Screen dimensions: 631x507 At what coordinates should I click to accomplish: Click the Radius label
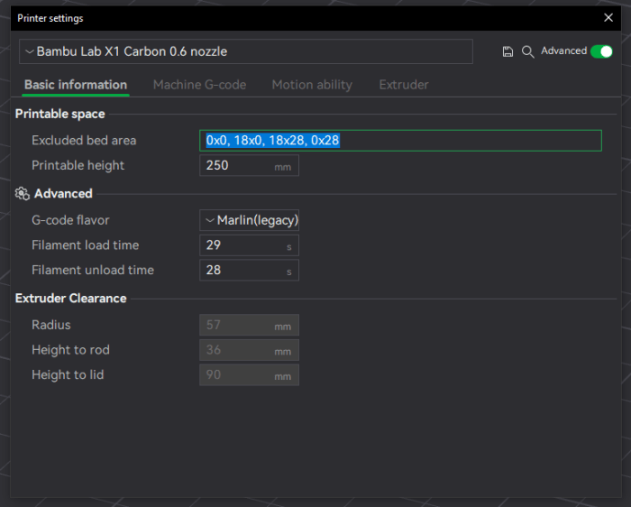51,325
